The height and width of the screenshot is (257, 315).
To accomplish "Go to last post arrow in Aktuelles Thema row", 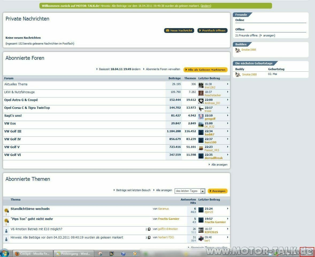I will (x=228, y=84).
